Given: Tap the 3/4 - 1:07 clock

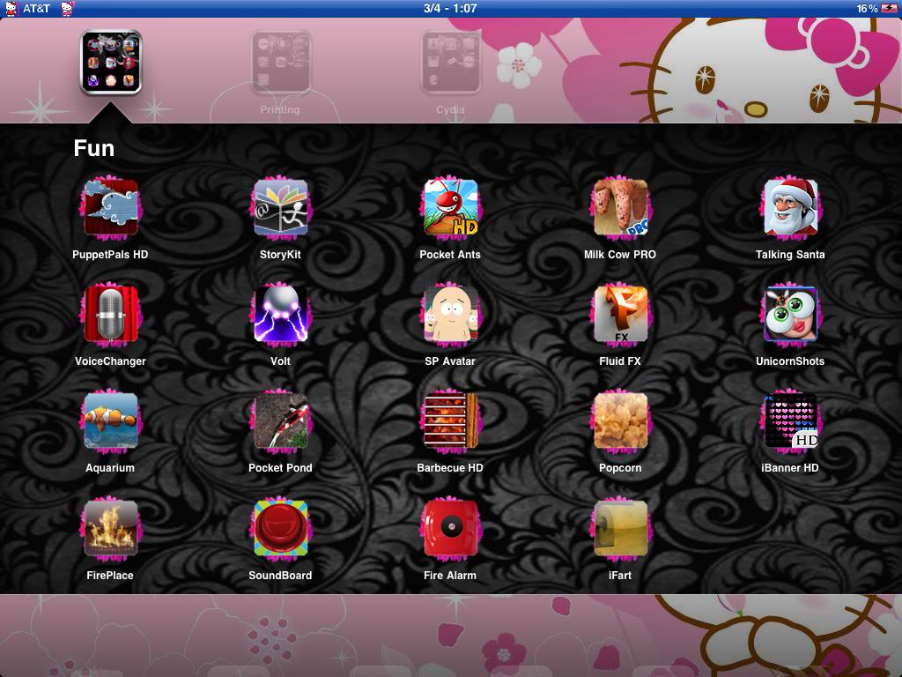Looking at the screenshot, I should coord(450,8).
